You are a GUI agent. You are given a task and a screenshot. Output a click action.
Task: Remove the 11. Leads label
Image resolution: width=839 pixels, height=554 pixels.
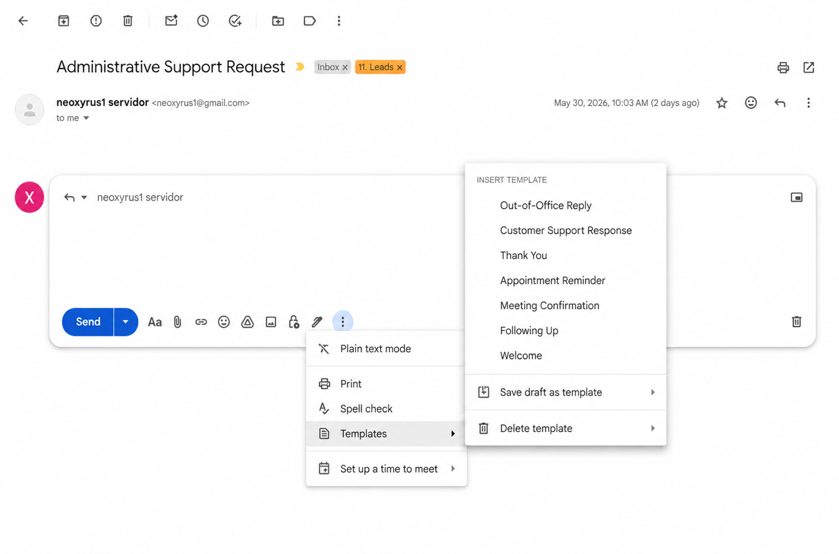point(400,67)
